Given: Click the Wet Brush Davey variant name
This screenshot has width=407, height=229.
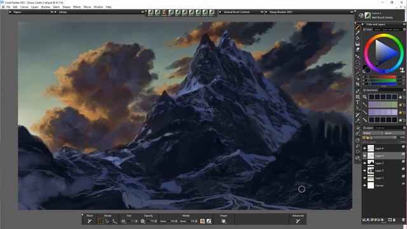Looking at the screenshot, I should coord(382,17).
